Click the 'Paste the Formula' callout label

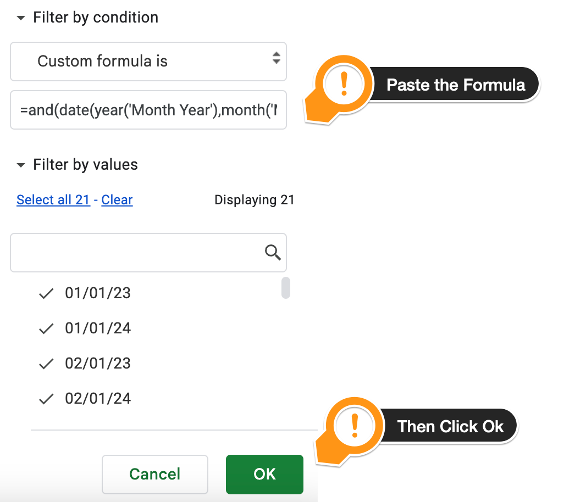coord(456,85)
